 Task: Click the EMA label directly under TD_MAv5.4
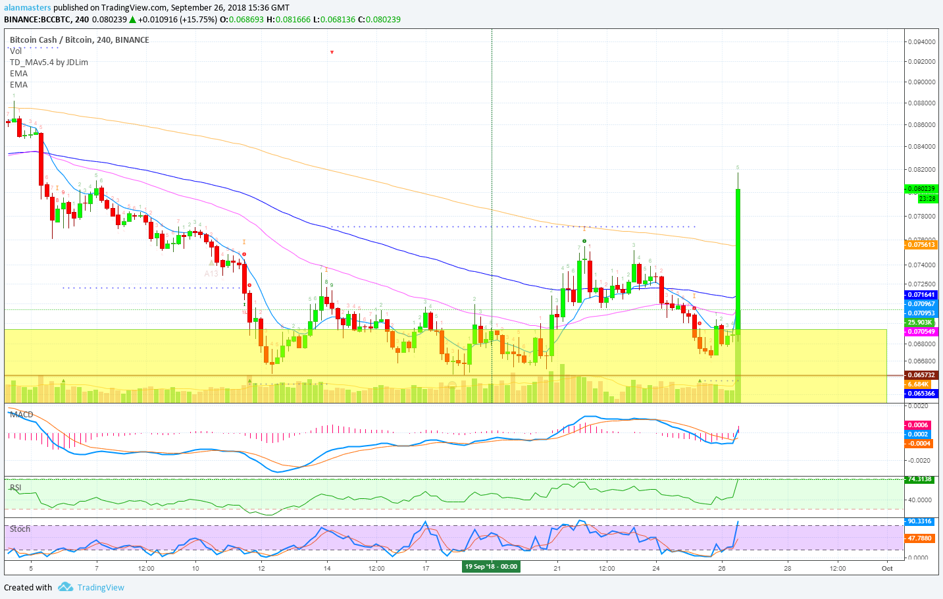[18, 73]
